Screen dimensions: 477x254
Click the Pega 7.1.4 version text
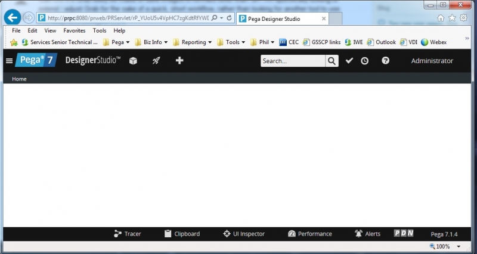(444, 234)
